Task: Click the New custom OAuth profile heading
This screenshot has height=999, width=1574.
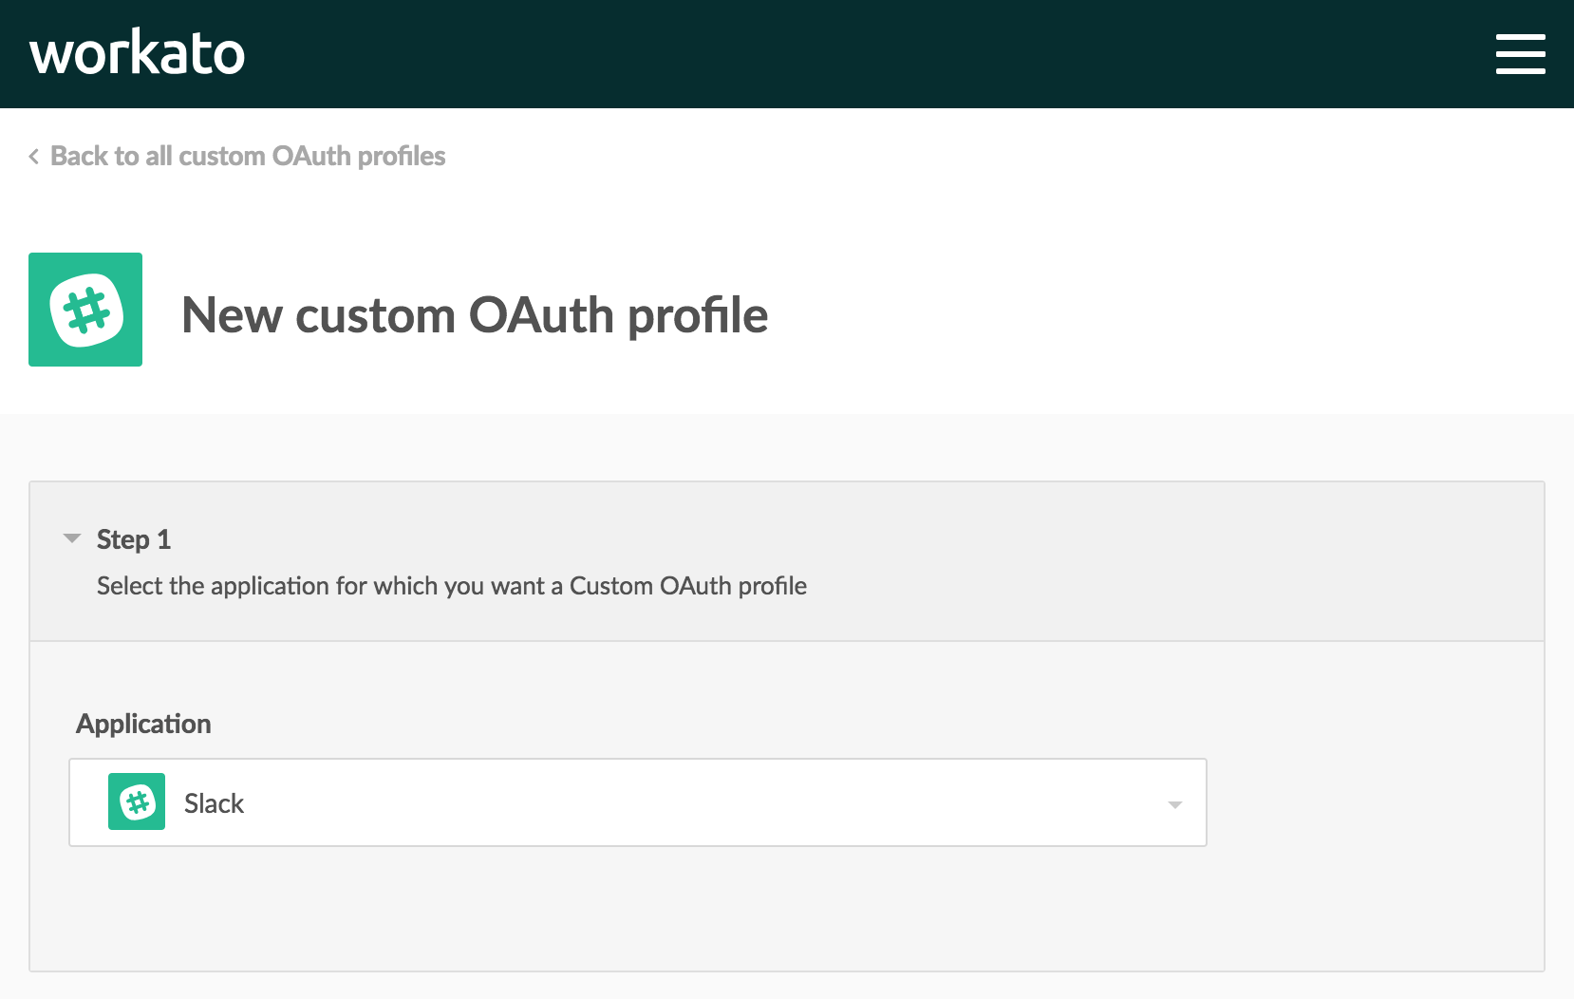Action: (x=476, y=315)
